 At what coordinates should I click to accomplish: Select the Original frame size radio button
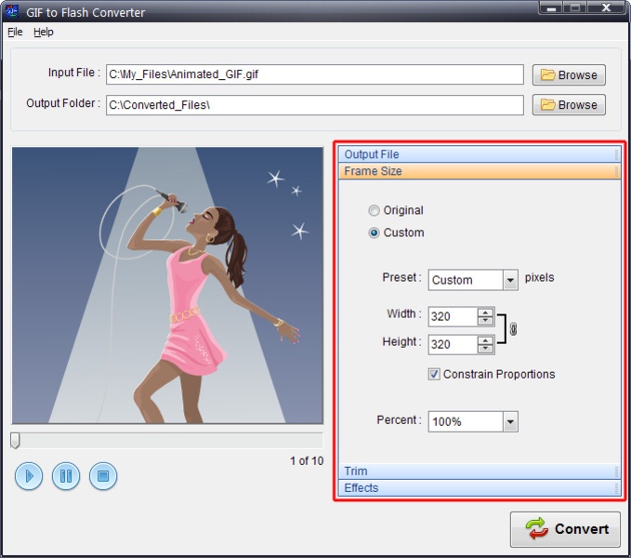[x=374, y=210]
